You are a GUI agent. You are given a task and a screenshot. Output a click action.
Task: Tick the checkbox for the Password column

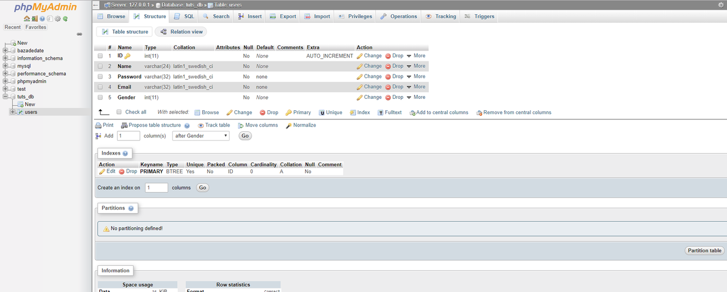pyautogui.click(x=101, y=77)
